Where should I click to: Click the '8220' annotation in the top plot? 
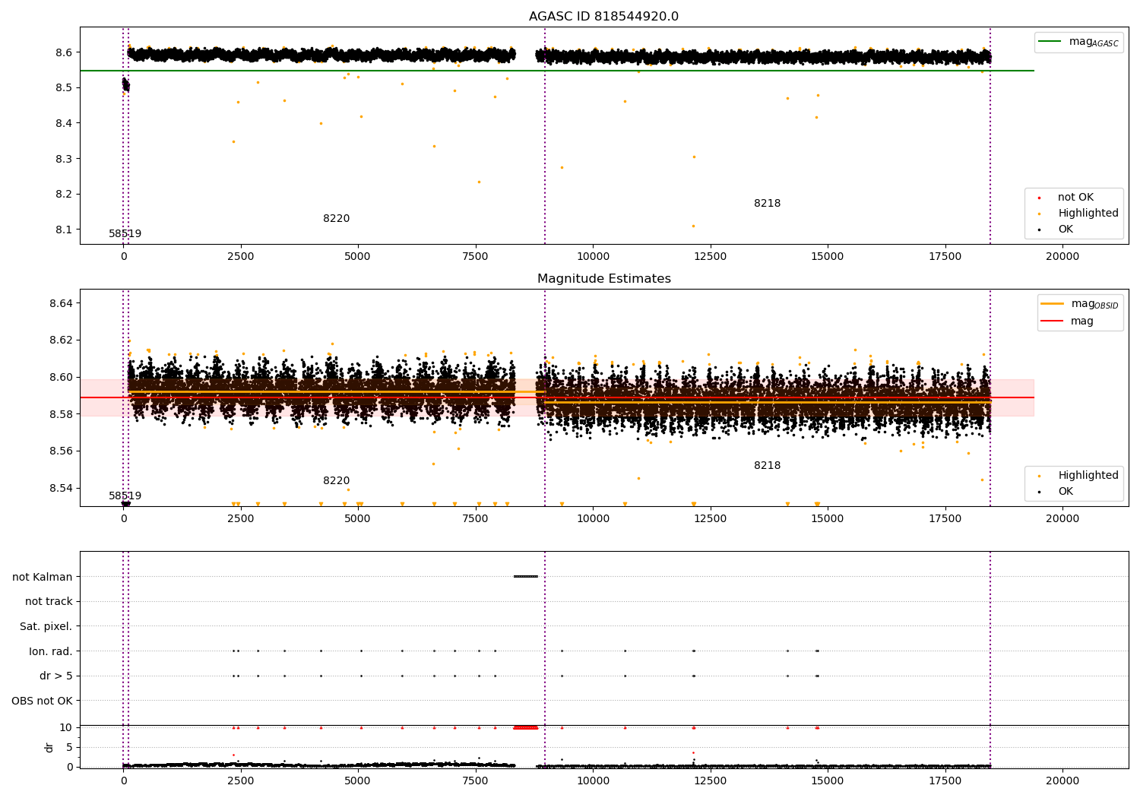[336, 219]
